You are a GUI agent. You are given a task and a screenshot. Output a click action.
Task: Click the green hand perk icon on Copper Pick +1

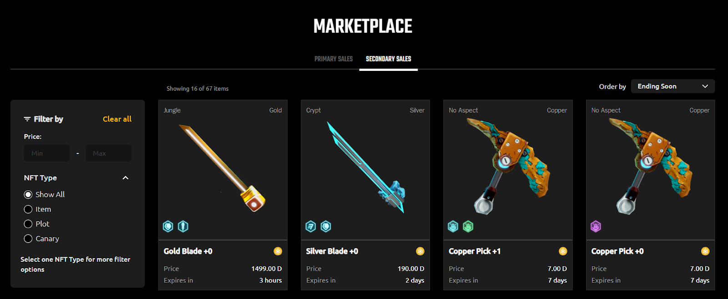coord(468,226)
